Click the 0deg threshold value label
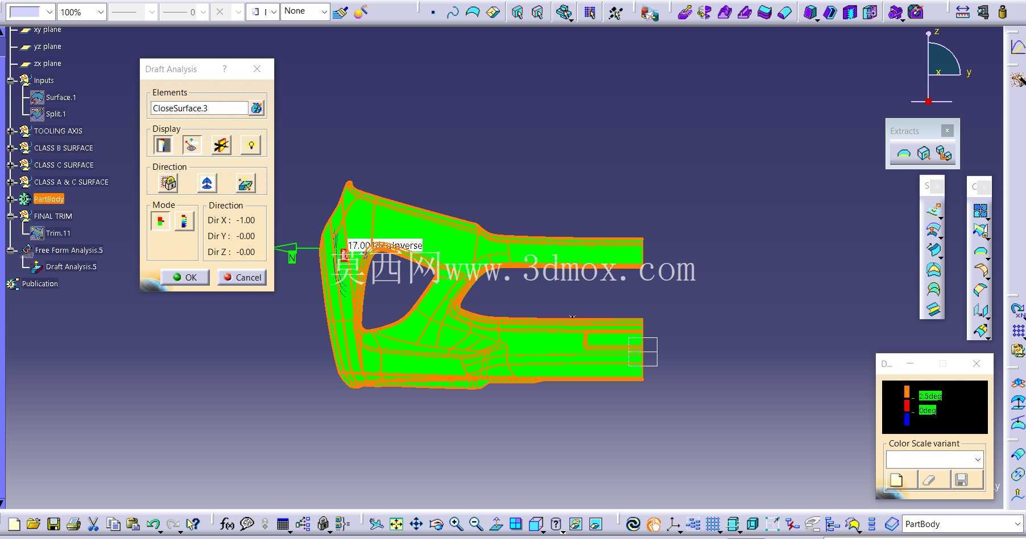The image size is (1026, 539). [x=927, y=410]
